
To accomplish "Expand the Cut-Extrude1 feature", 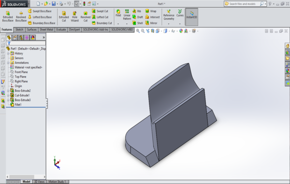I will [8, 95].
